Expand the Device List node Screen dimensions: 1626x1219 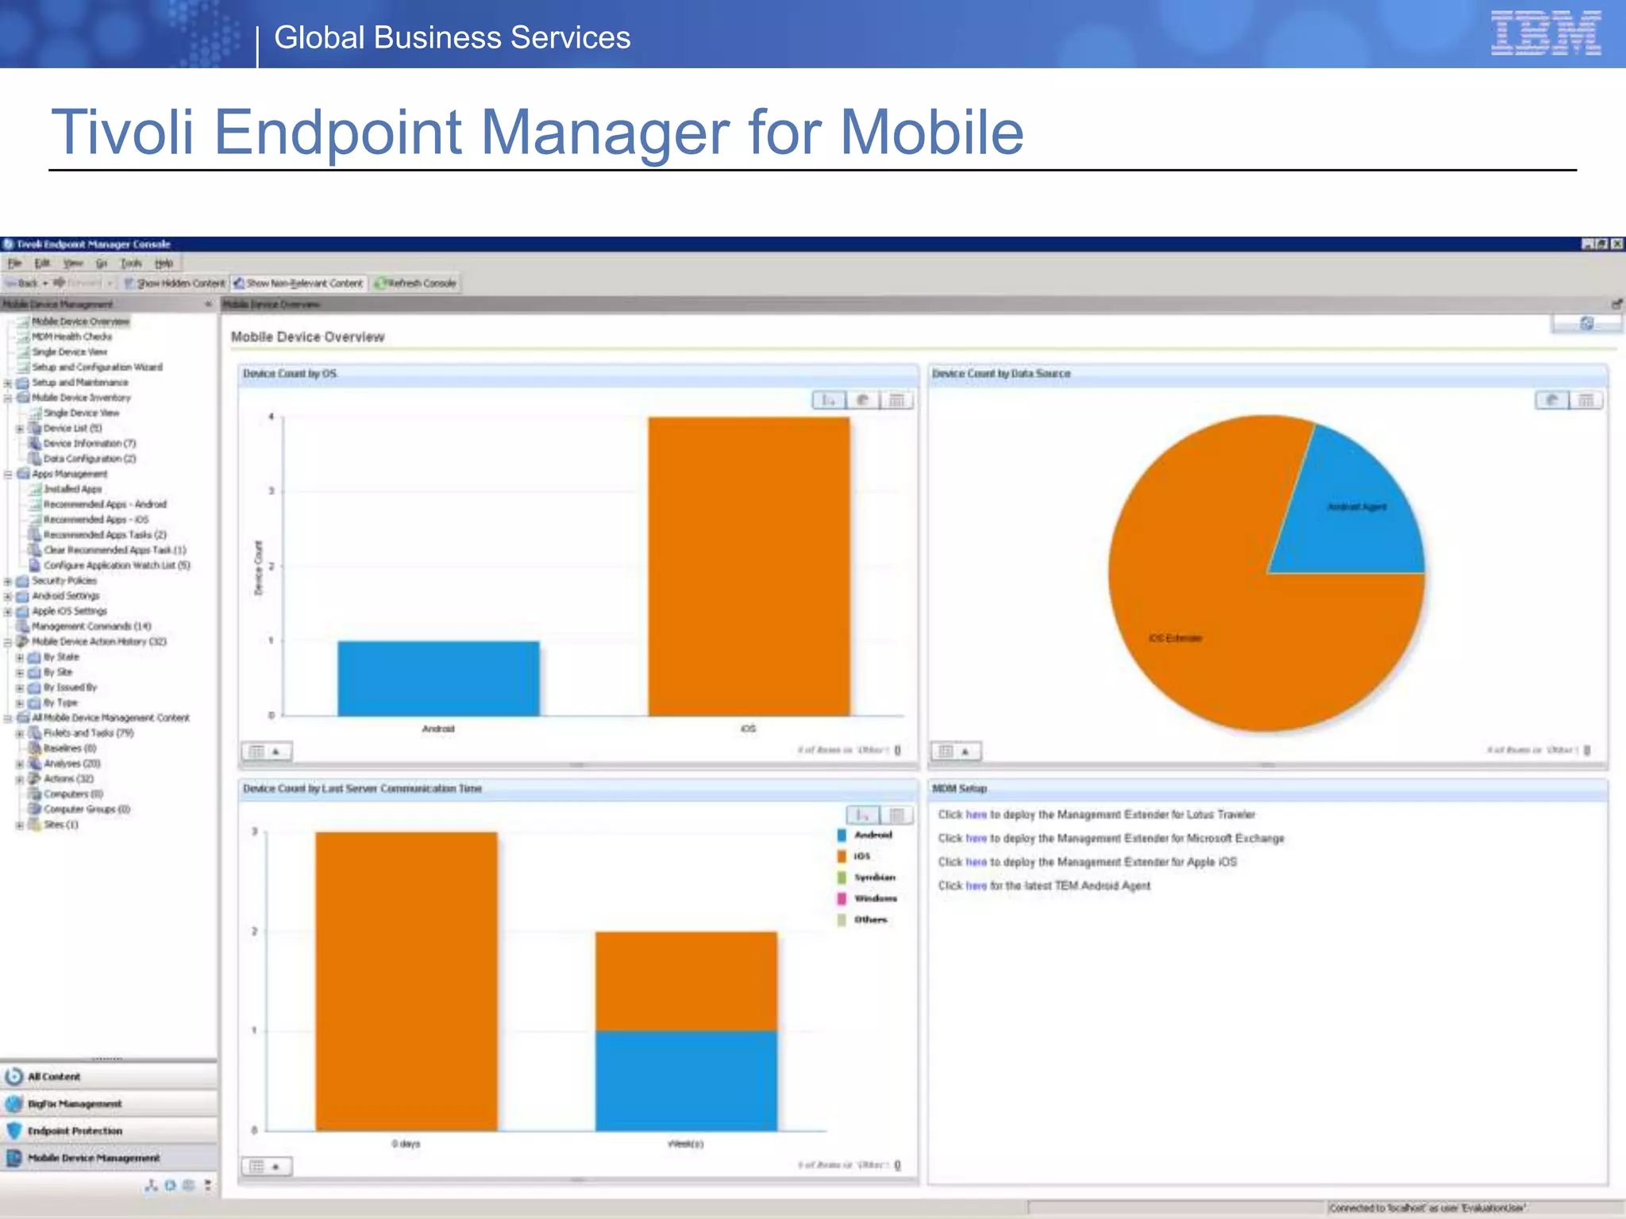[x=20, y=429]
